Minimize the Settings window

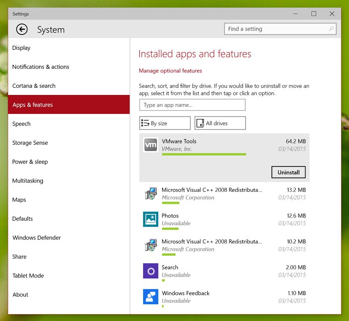(x=295, y=14)
